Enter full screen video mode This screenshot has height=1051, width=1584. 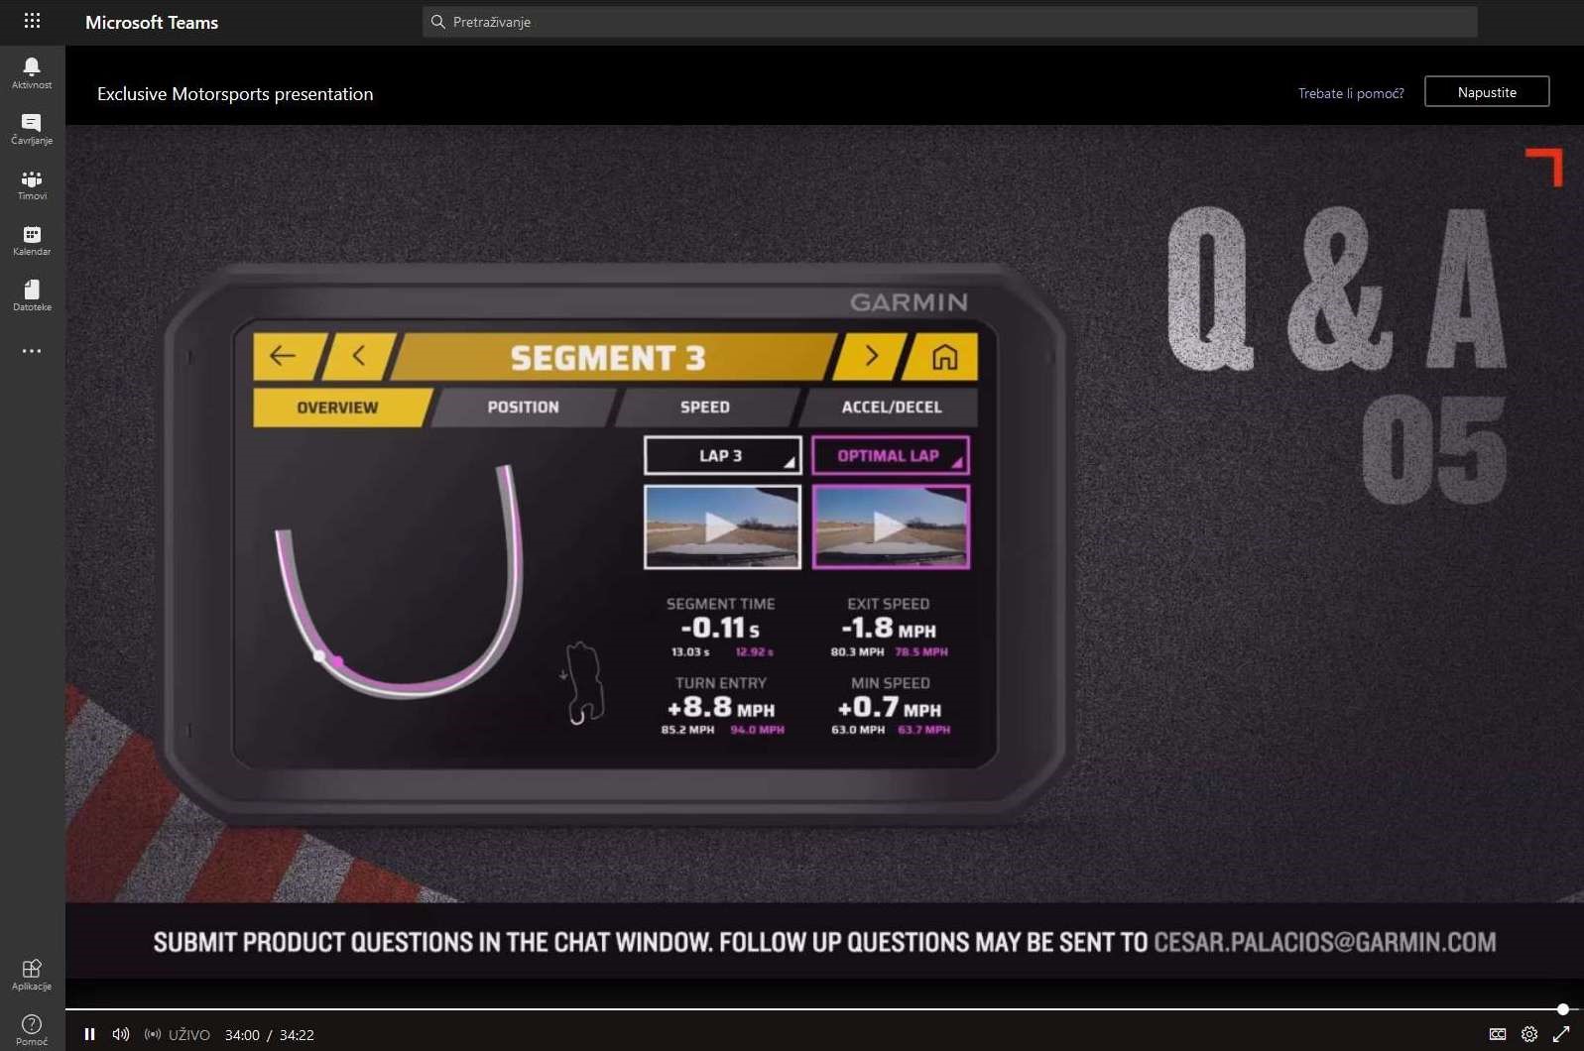(x=1561, y=1034)
